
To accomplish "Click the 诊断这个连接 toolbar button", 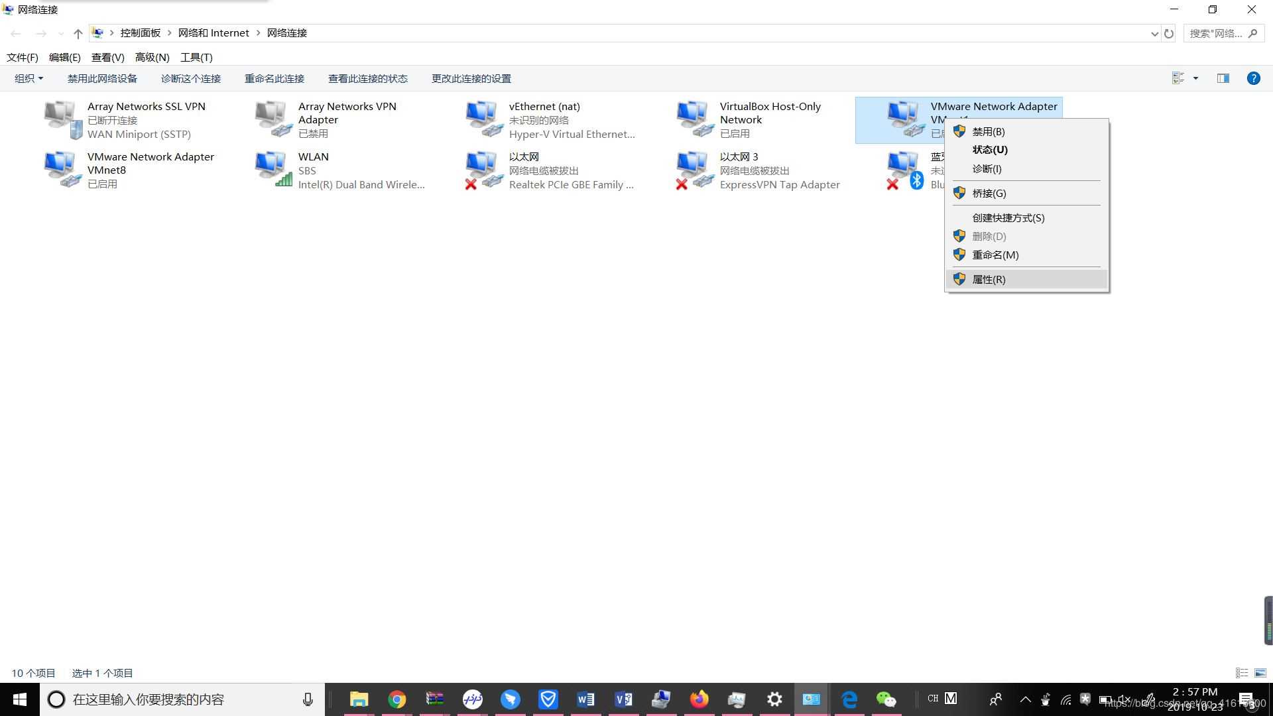I will pos(191,78).
